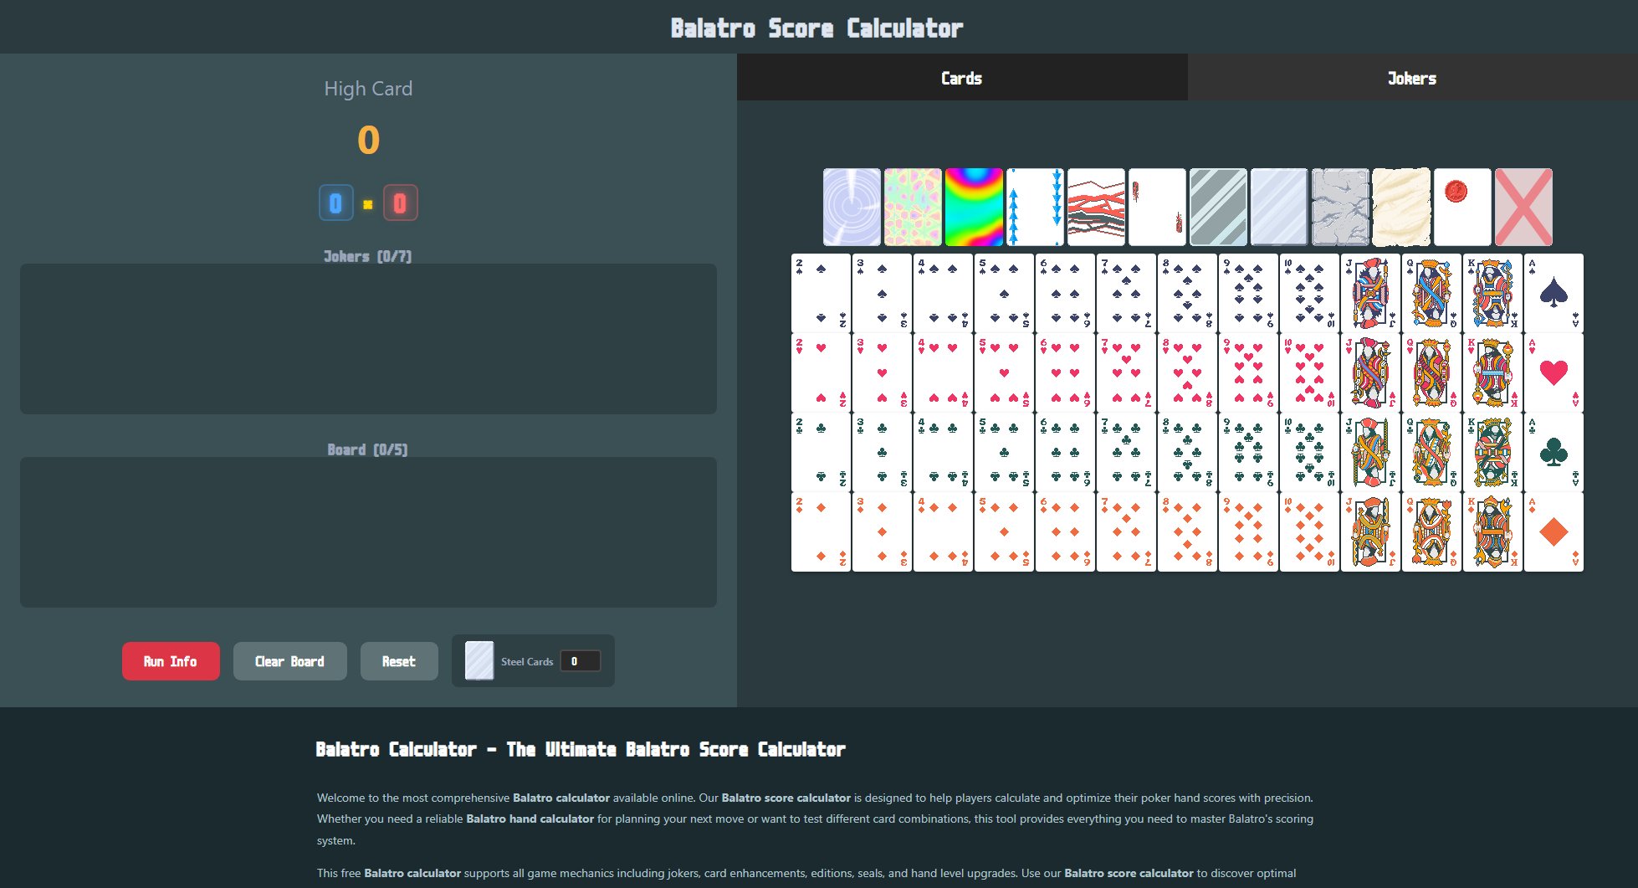Select the red Mult card enhancement
This screenshot has width=1638, height=888.
[1096, 207]
